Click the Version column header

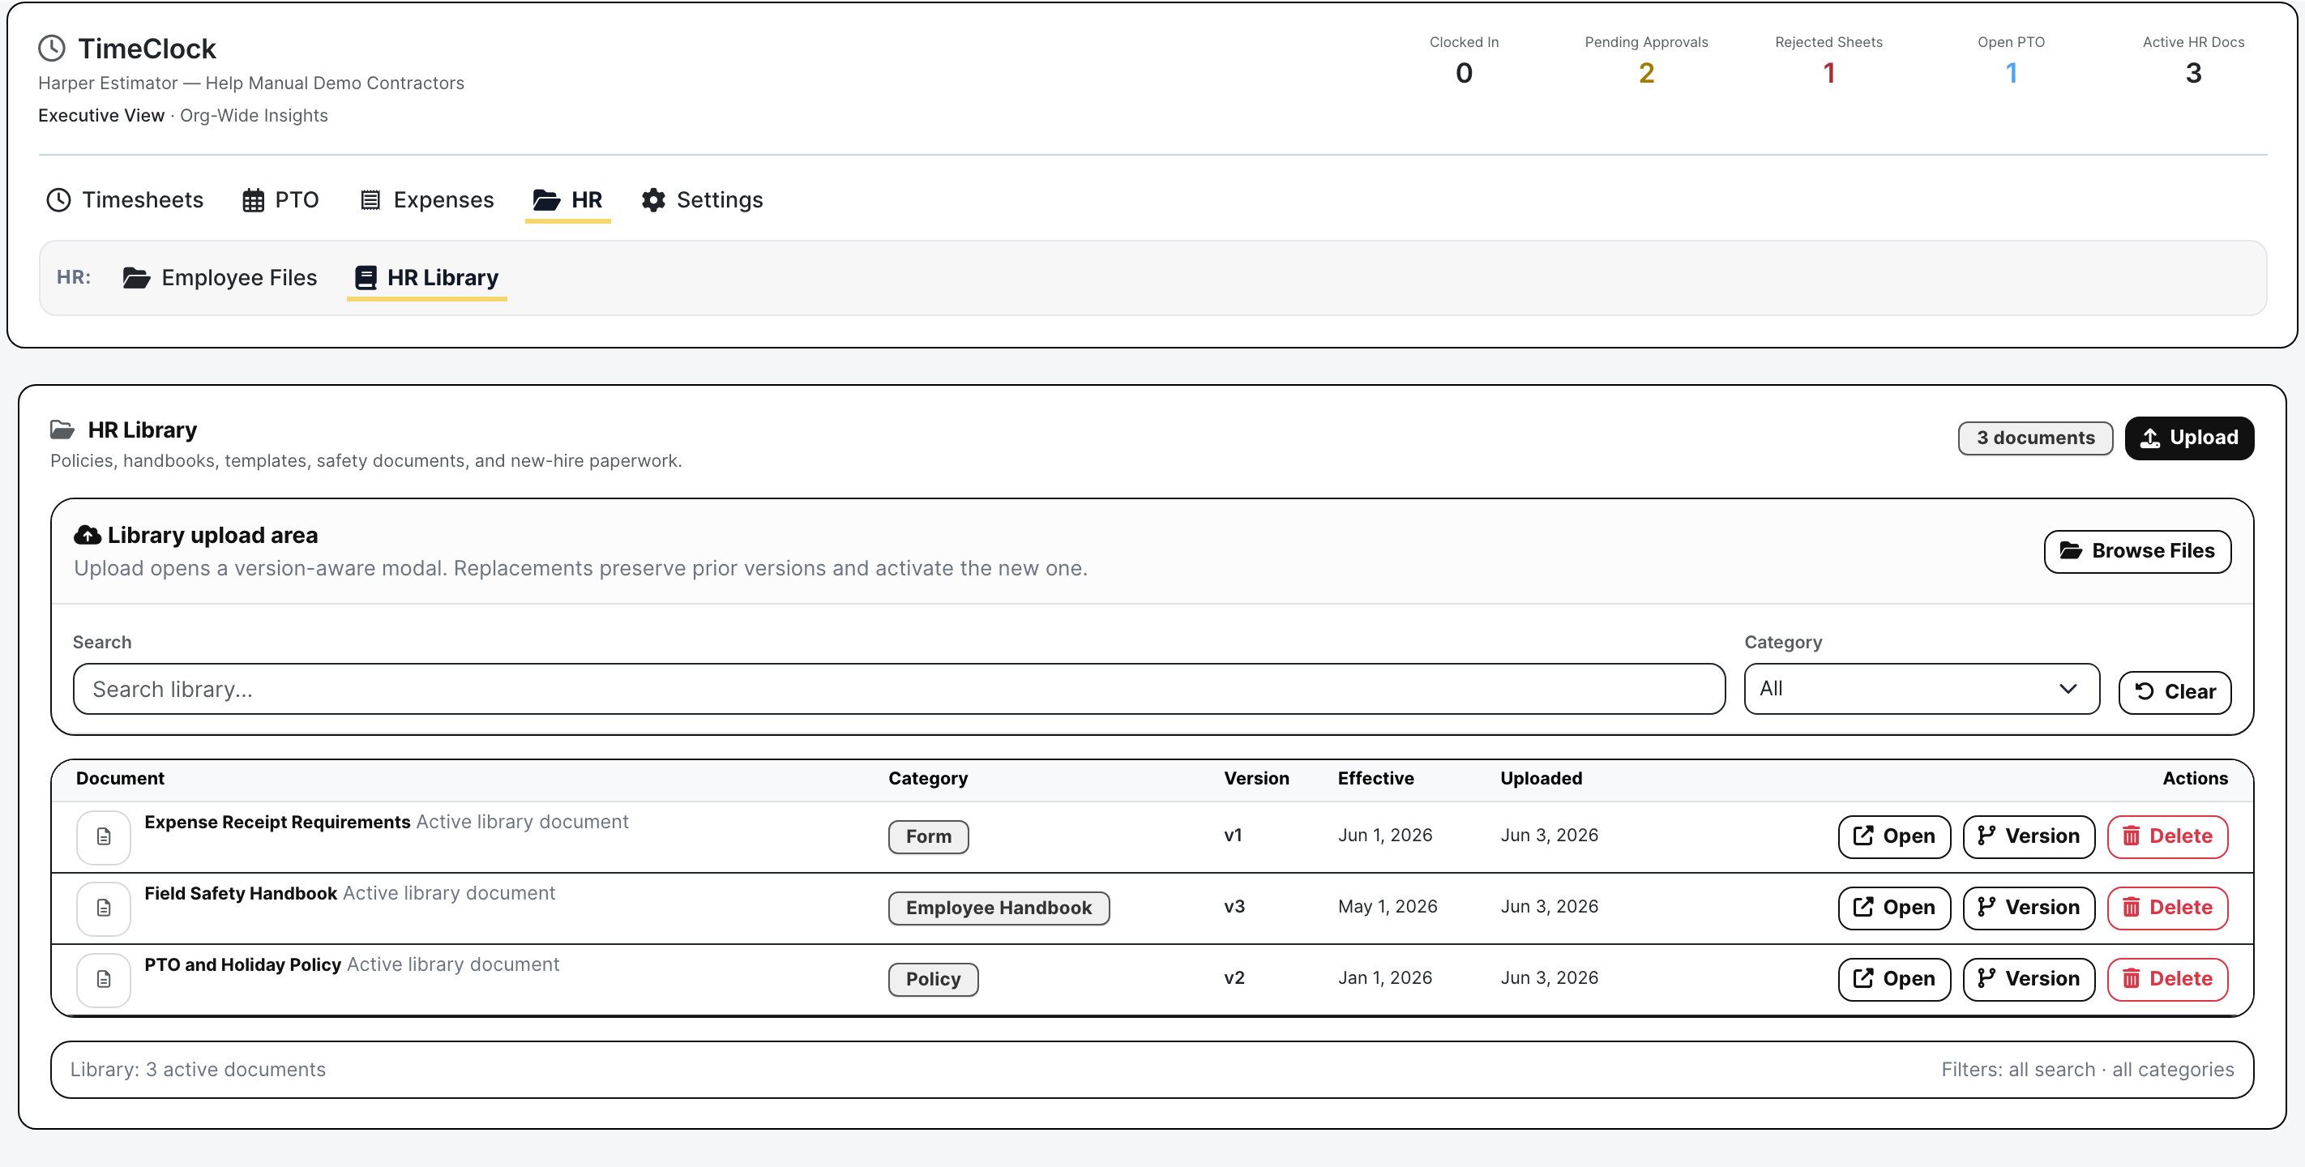coord(1256,779)
